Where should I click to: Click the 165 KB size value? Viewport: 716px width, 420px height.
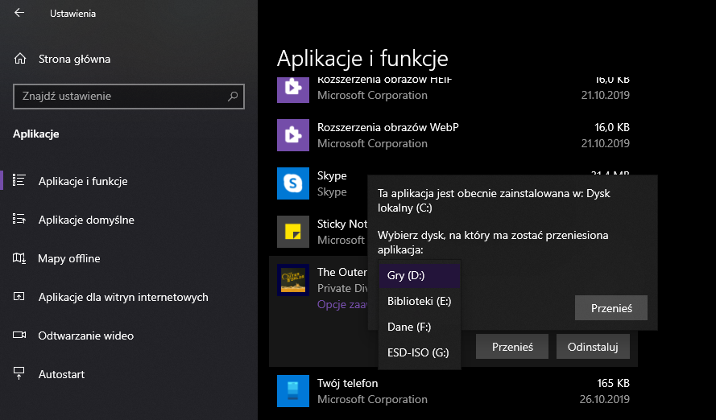click(x=613, y=383)
